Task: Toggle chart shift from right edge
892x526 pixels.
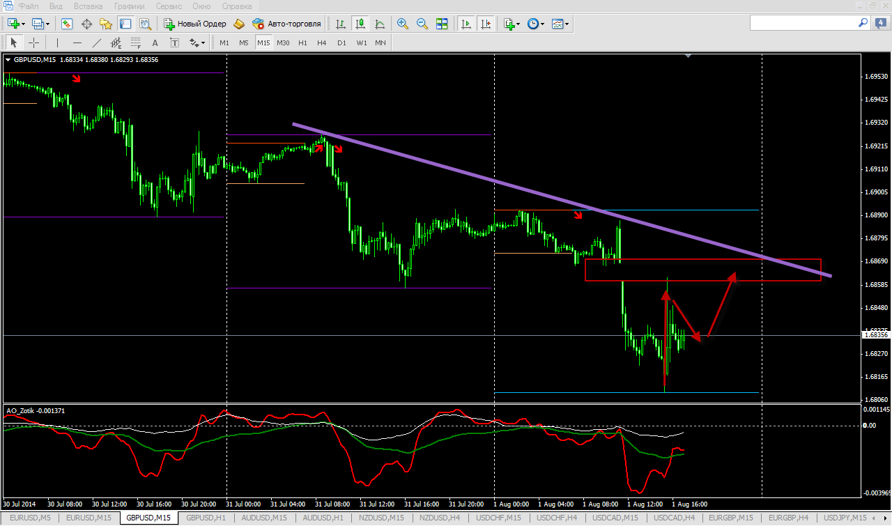Action: (486, 24)
